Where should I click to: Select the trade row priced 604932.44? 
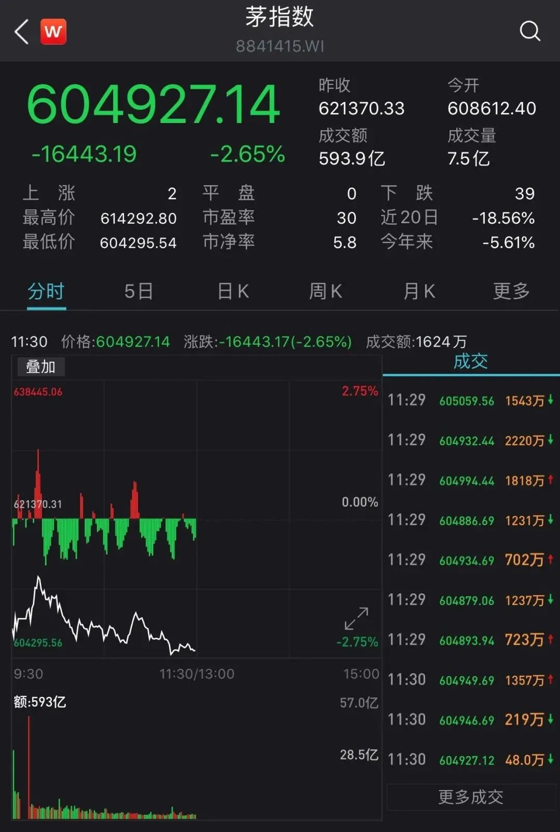[x=471, y=440]
